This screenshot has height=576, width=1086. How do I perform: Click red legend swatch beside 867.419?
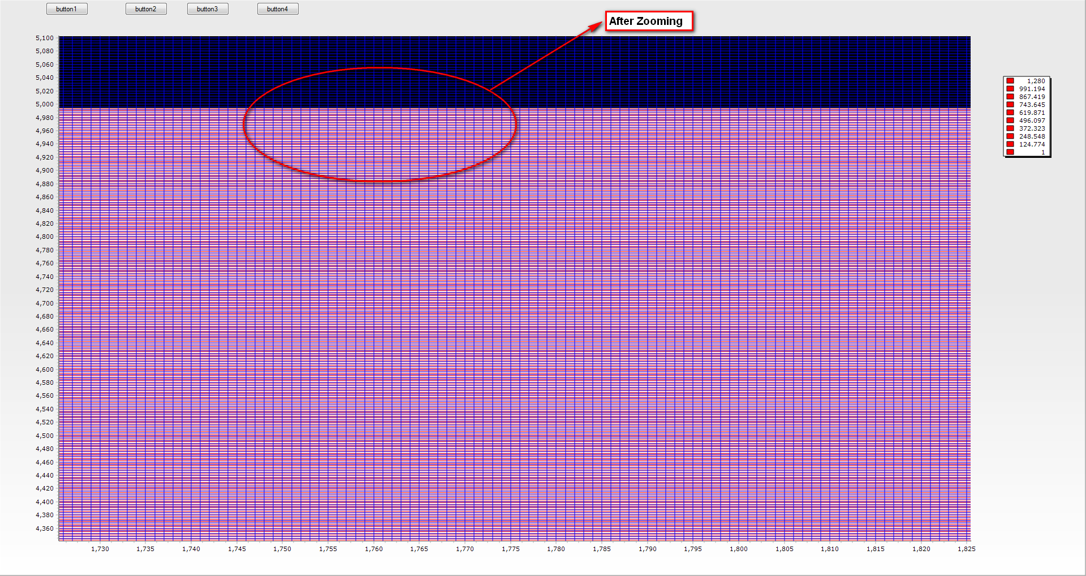(x=1010, y=97)
